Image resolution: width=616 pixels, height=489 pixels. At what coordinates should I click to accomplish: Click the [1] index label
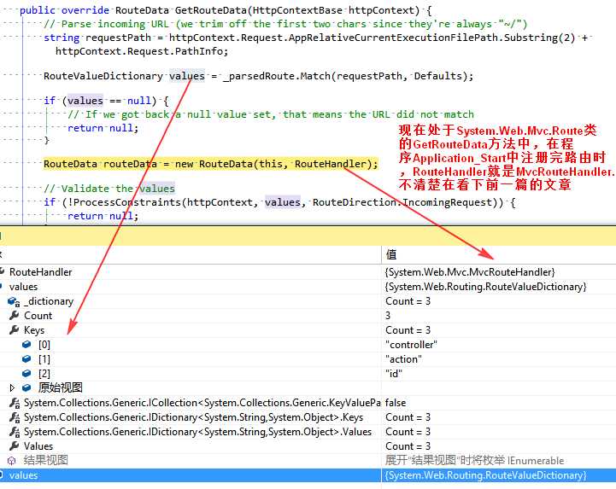(44, 359)
